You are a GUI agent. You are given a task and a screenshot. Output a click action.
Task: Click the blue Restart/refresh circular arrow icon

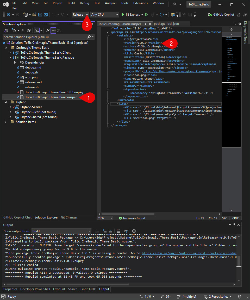pos(162,15)
